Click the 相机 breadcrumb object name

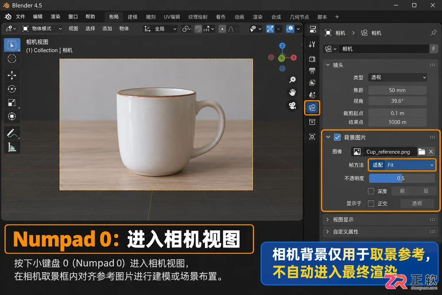click(340, 33)
